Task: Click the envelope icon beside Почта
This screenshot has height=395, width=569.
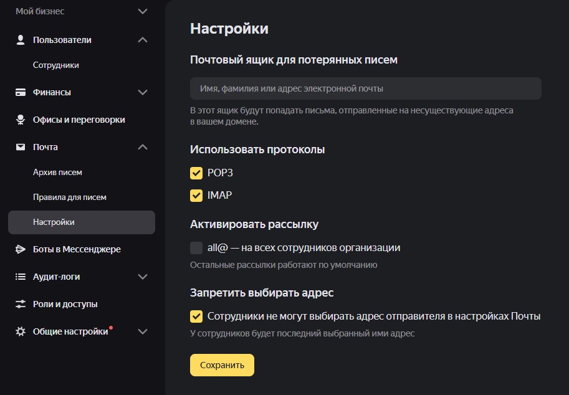Action: click(x=21, y=147)
